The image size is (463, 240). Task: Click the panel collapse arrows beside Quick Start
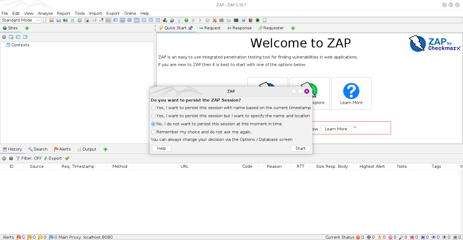[156, 28]
